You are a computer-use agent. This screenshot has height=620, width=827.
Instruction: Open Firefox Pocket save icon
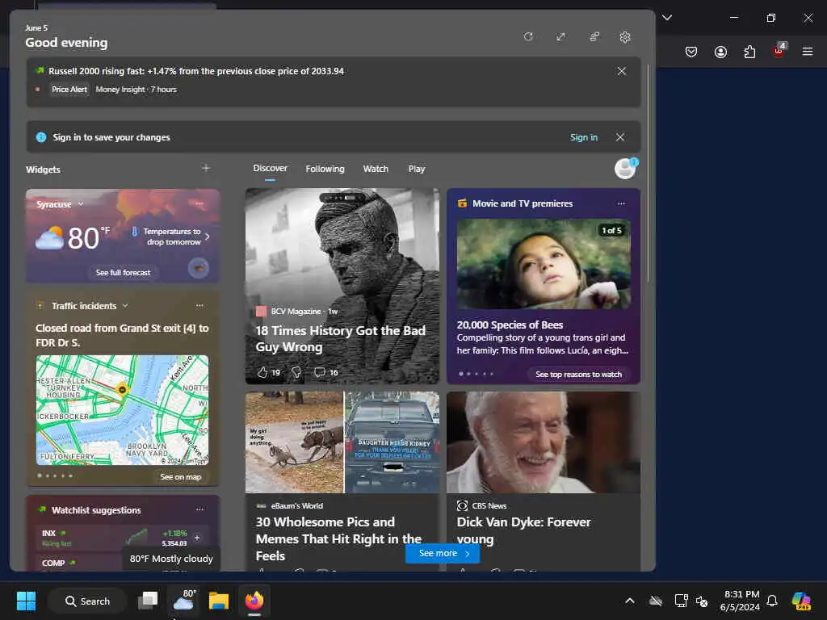pos(691,52)
